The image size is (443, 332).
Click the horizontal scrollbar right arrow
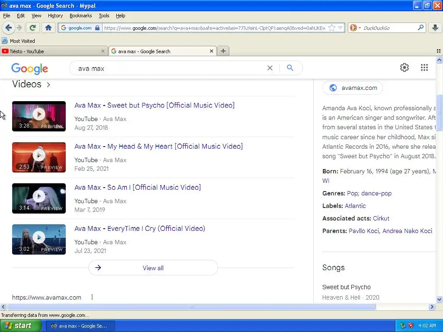tap(432, 306)
